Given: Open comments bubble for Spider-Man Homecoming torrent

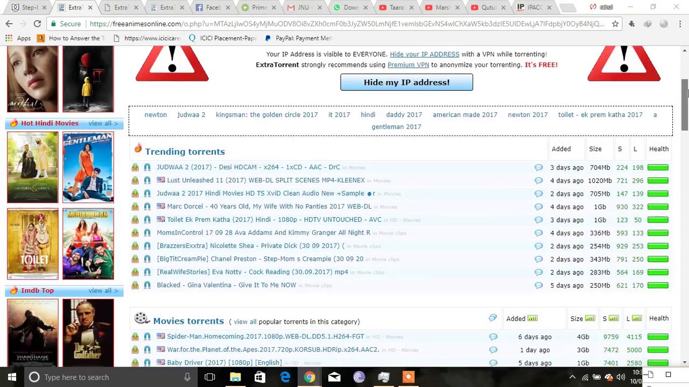Looking at the screenshot, I should tap(493, 337).
